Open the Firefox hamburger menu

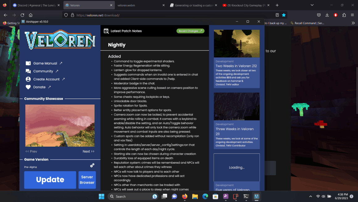pyautogui.click(x=352, y=15)
